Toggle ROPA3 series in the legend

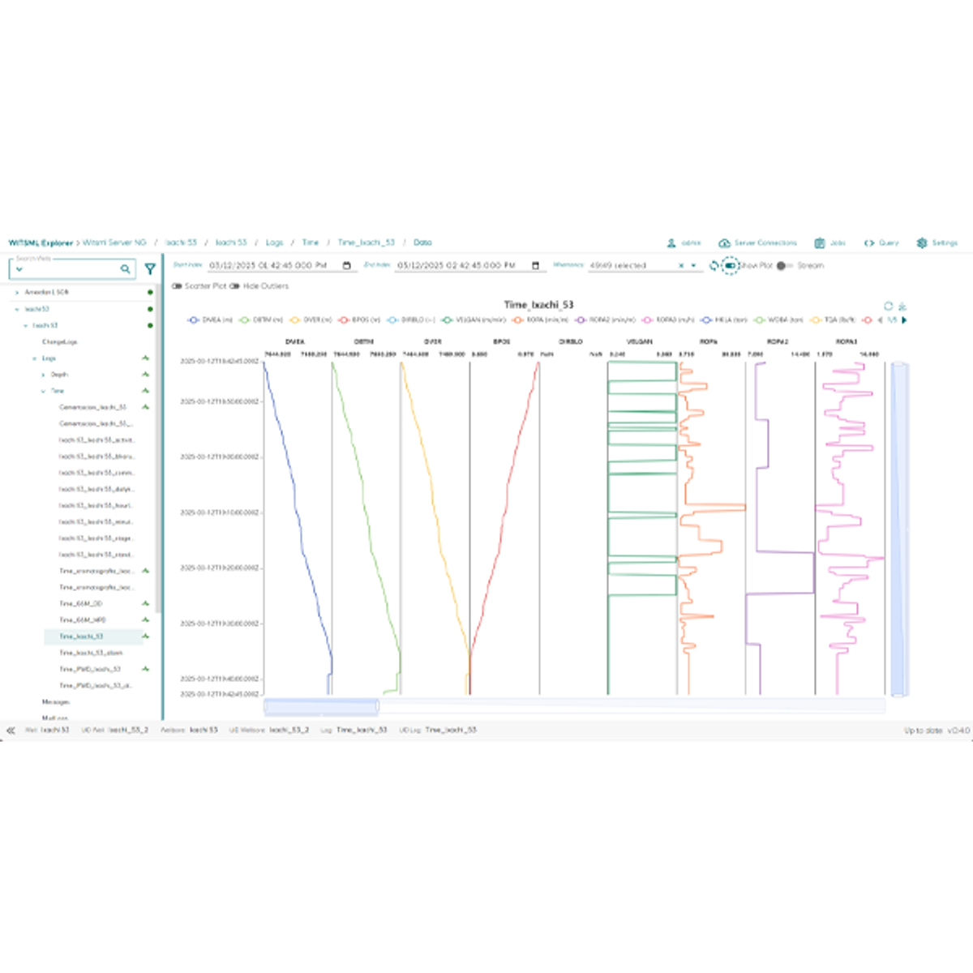point(669,320)
